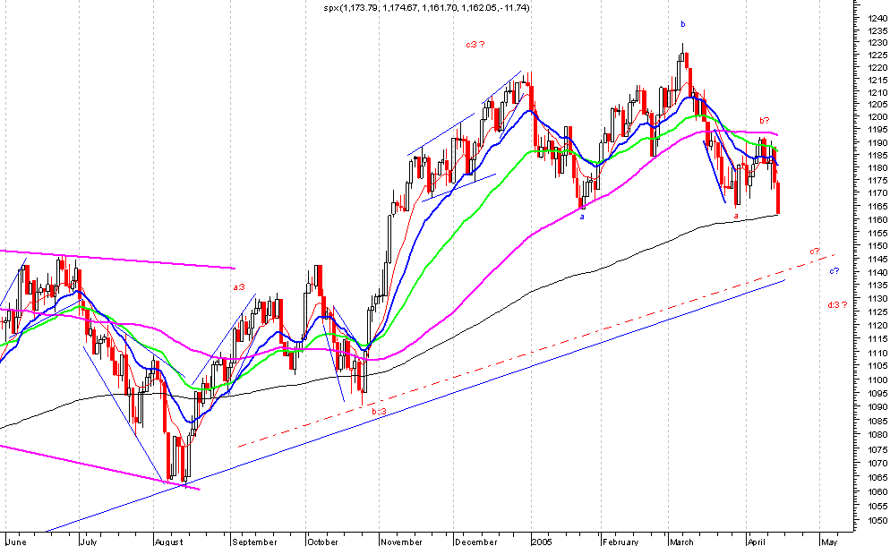Click the February month label
The image size is (890, 546).
(620, 542)
